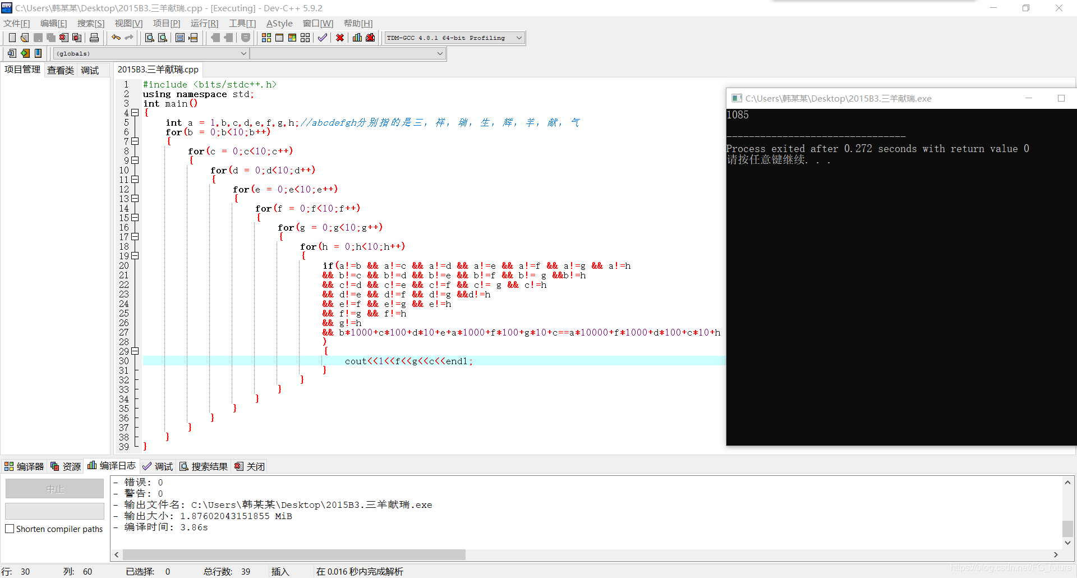The image size is (1077, 578).
Task: Open the 文件[F] menu
Action: click(x=17, y=23)
